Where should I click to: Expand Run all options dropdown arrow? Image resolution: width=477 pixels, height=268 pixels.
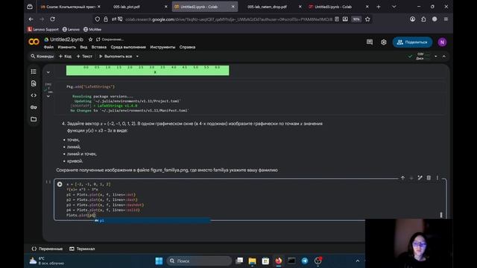pos(137,57)
